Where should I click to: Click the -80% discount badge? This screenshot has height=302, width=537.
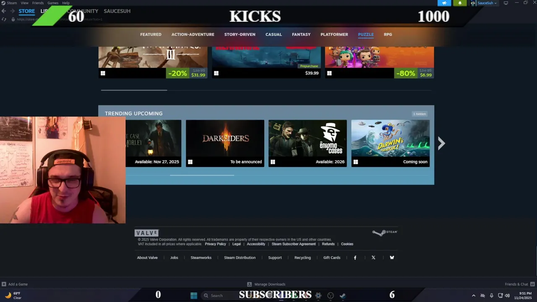point(406,73)
